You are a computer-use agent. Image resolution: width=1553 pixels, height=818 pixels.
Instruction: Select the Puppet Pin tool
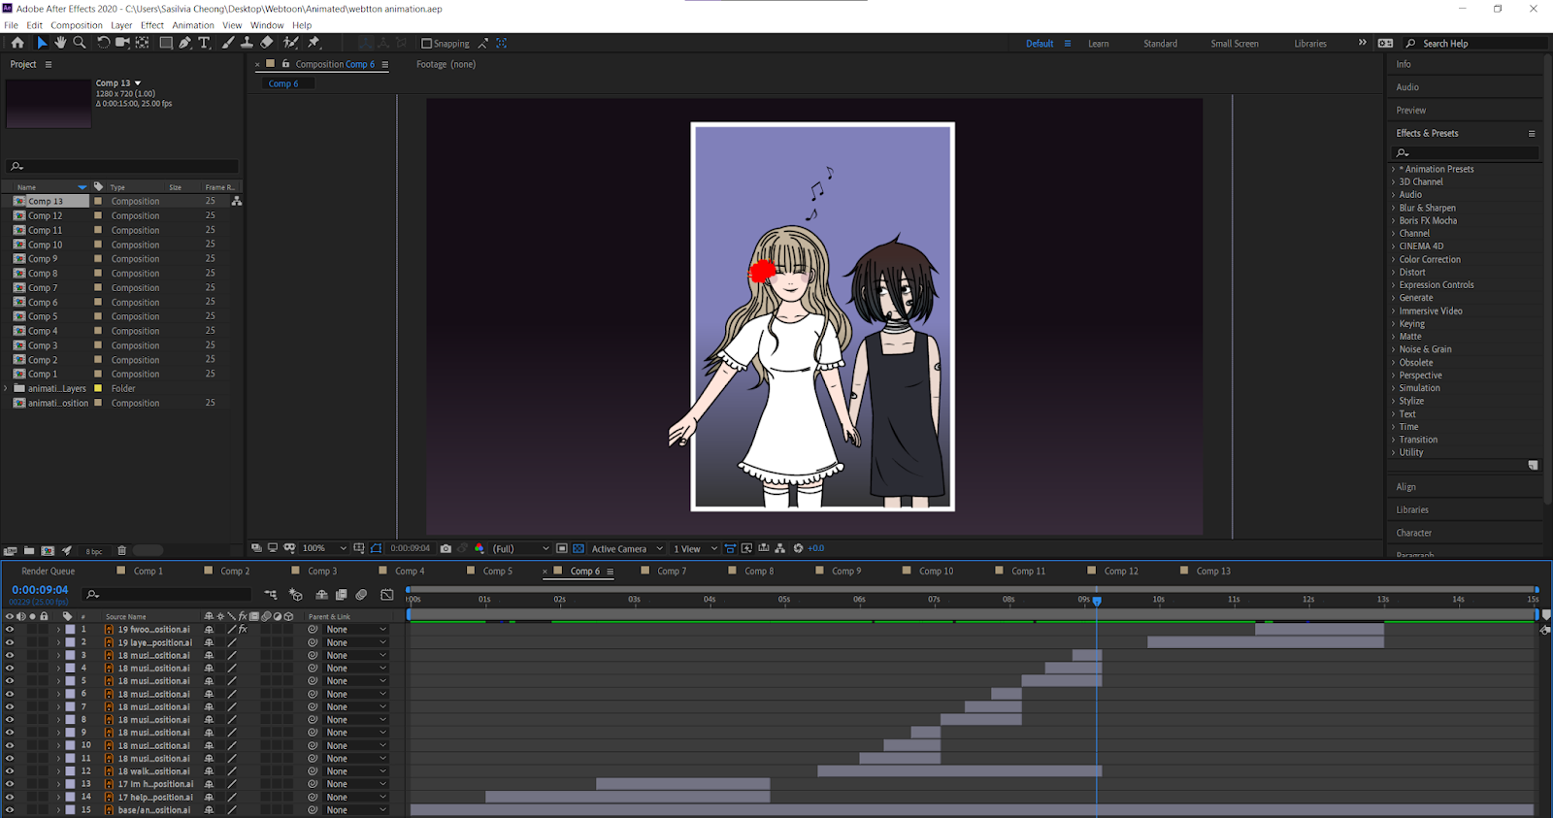pyautogui.click(x=314, y=43)
